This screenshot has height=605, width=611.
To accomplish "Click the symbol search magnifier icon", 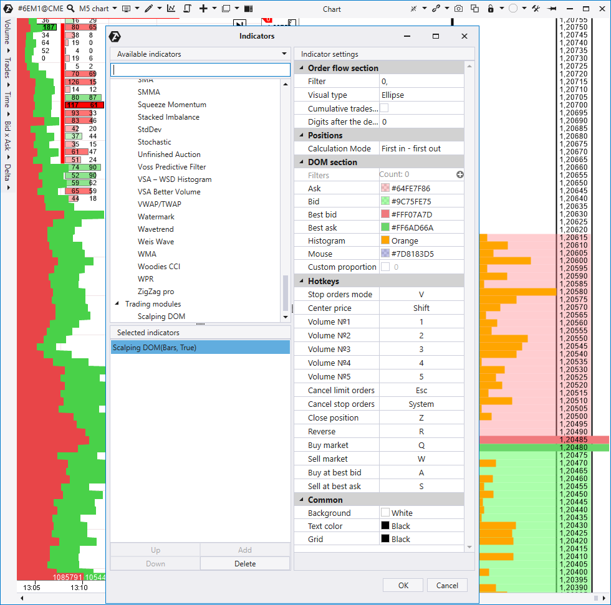I will coord(70,8).
